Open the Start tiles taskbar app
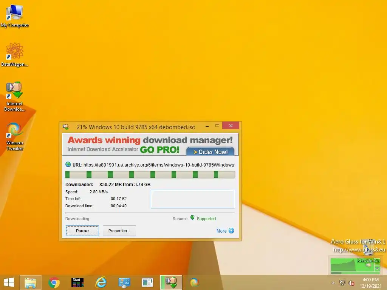The width and height of the screenshot is (387, 290). click(x=77, y=282)
